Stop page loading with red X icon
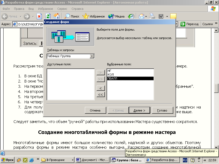 (x=39, y=16)
